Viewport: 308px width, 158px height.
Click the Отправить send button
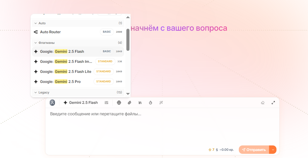click(x=254, y=150)
